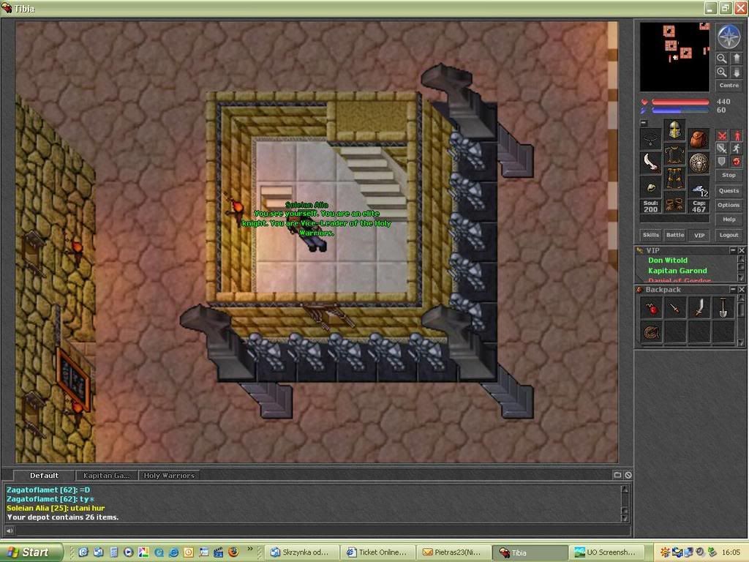Minimize the Backpack panel
Screen dimensions: 749x562
point(733,290)
